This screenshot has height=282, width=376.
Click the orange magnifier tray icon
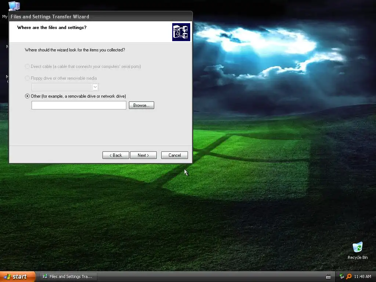point(349,276)
